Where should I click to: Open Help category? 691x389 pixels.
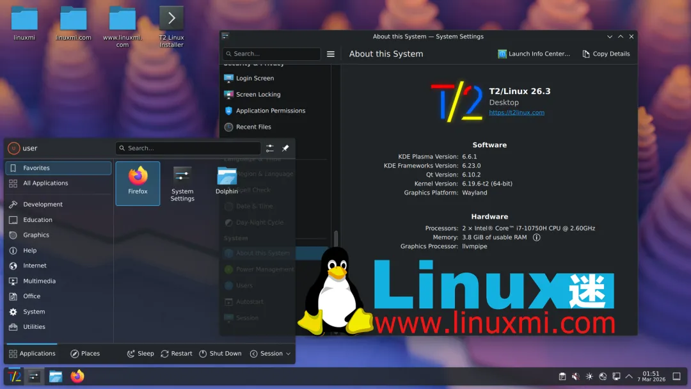point(58,250)
